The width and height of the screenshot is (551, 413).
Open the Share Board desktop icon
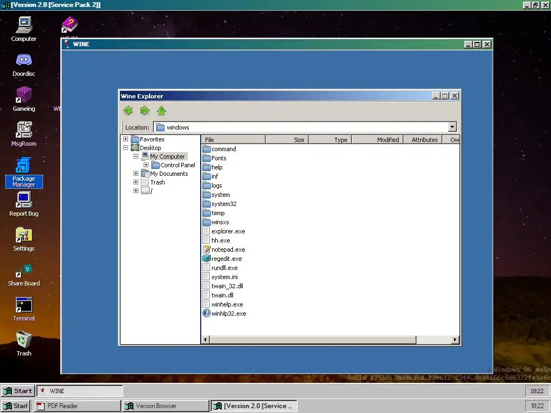click(24, 275)
